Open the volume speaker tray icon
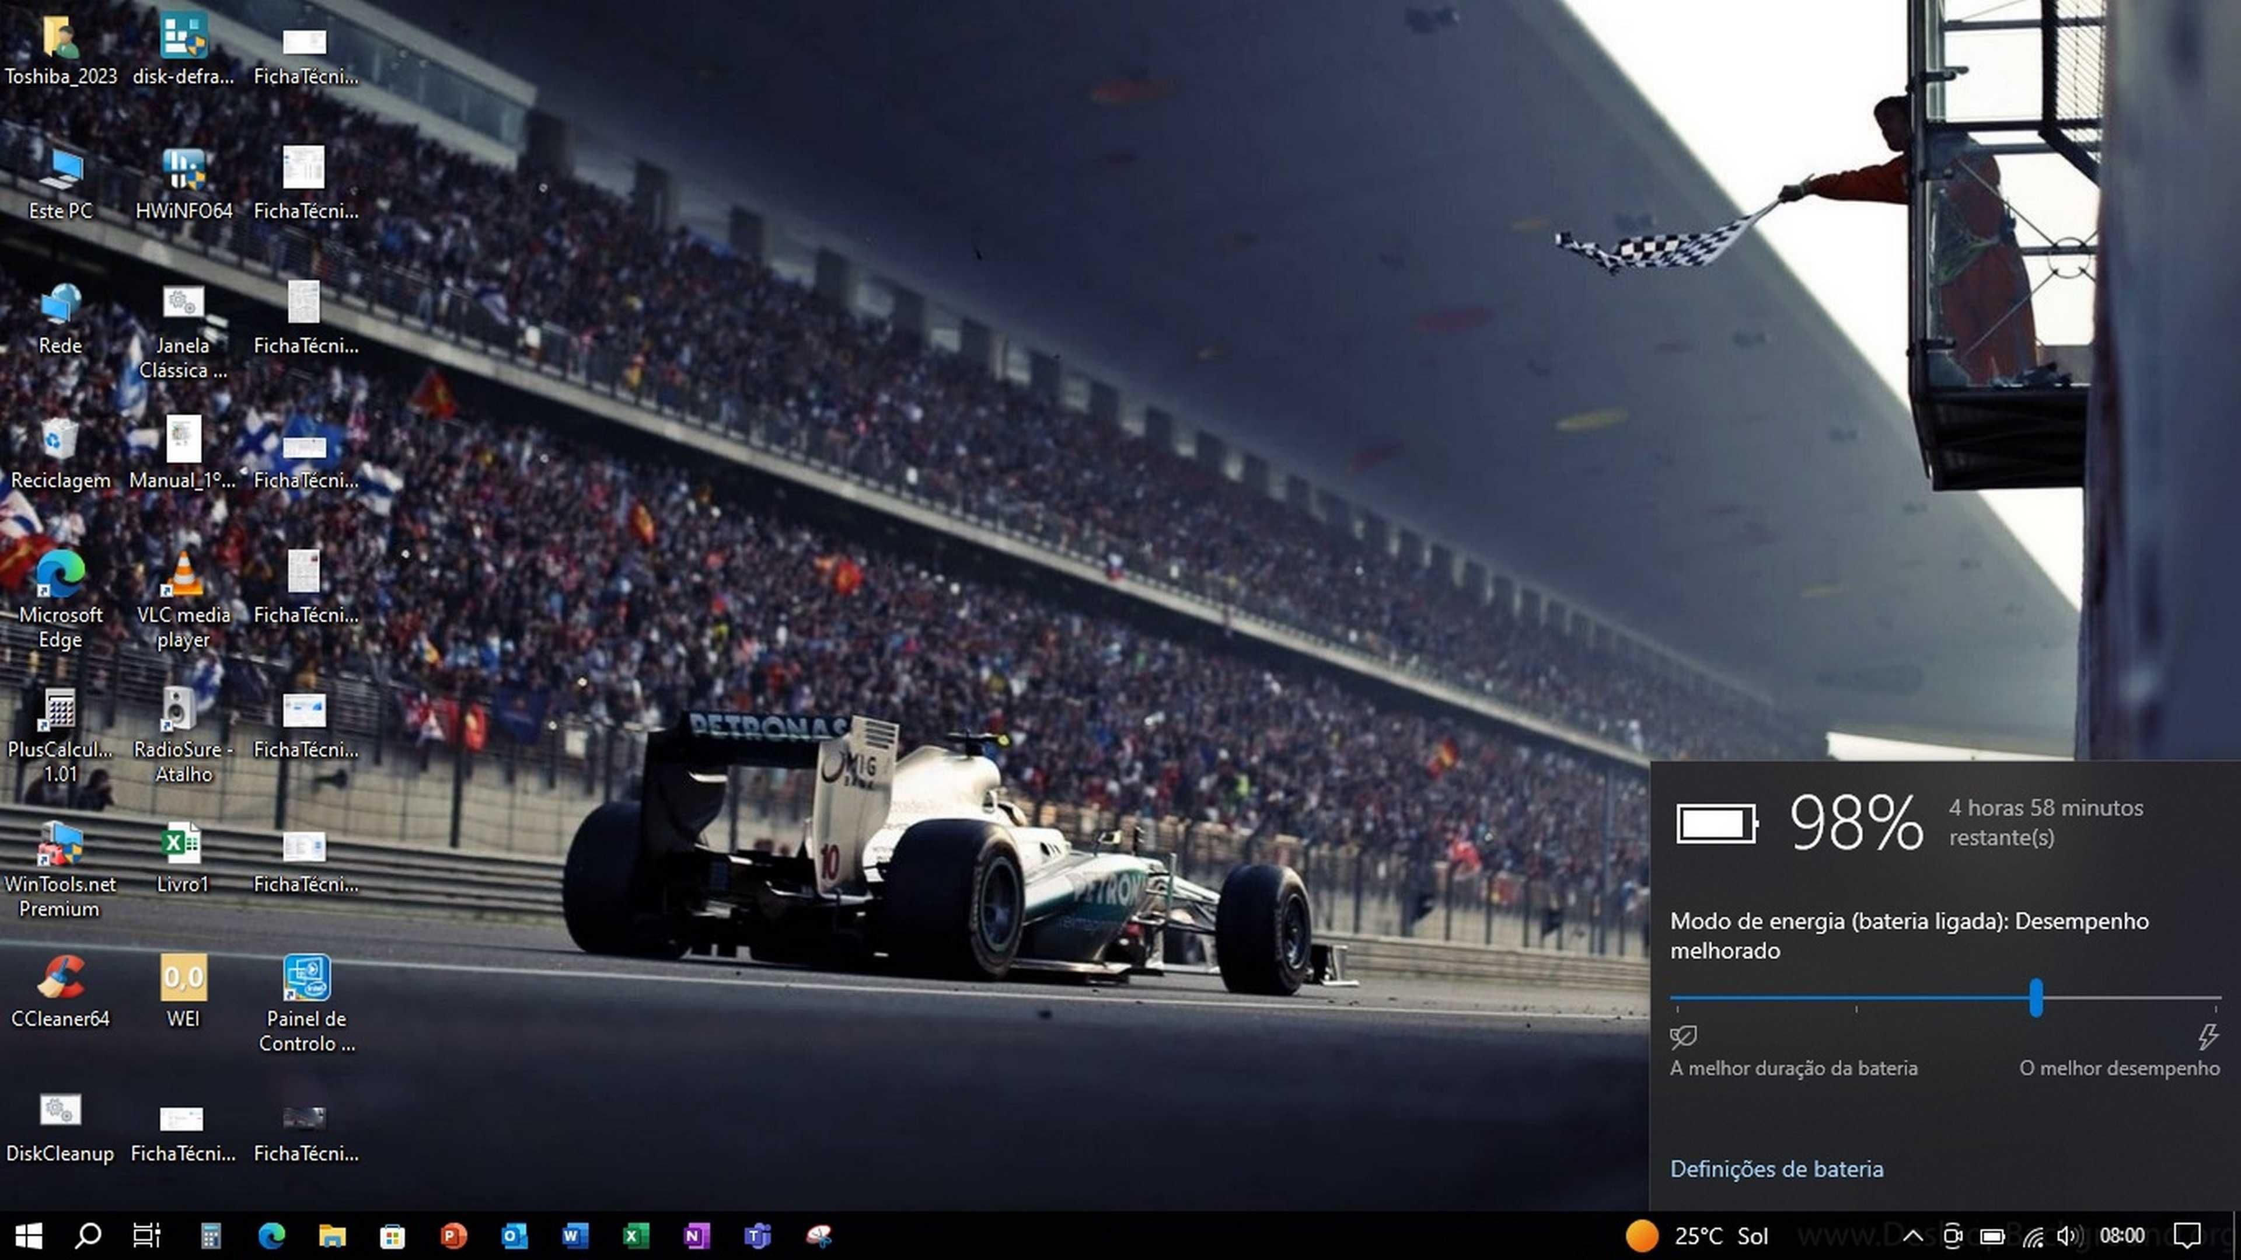 coord(2071,1235)
